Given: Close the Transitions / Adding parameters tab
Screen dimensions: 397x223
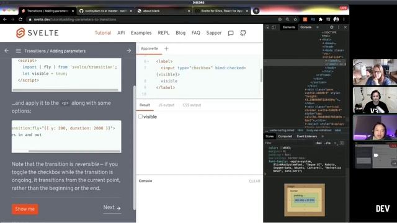Looking at the screenshot, I should 73,11.
